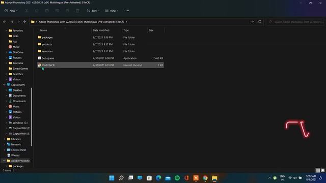Collapse the Adobe Photoshop tree node
This screenshot has width=326, height=183.
(x=5, y=161)
